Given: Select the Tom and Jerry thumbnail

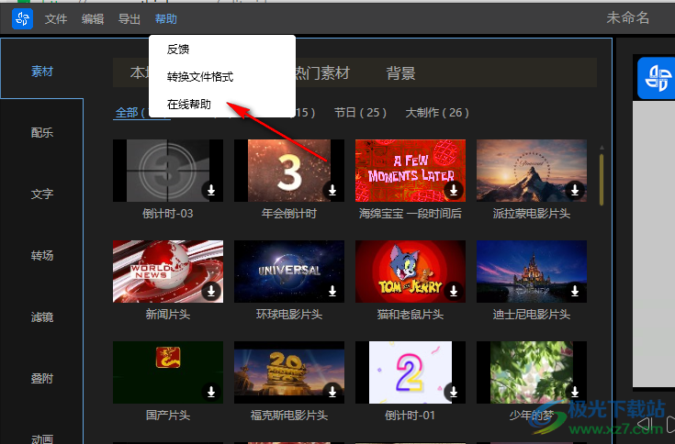Looking at the screenshot, I should 411,272.
